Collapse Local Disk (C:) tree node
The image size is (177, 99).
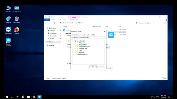[x=74, y=41]
